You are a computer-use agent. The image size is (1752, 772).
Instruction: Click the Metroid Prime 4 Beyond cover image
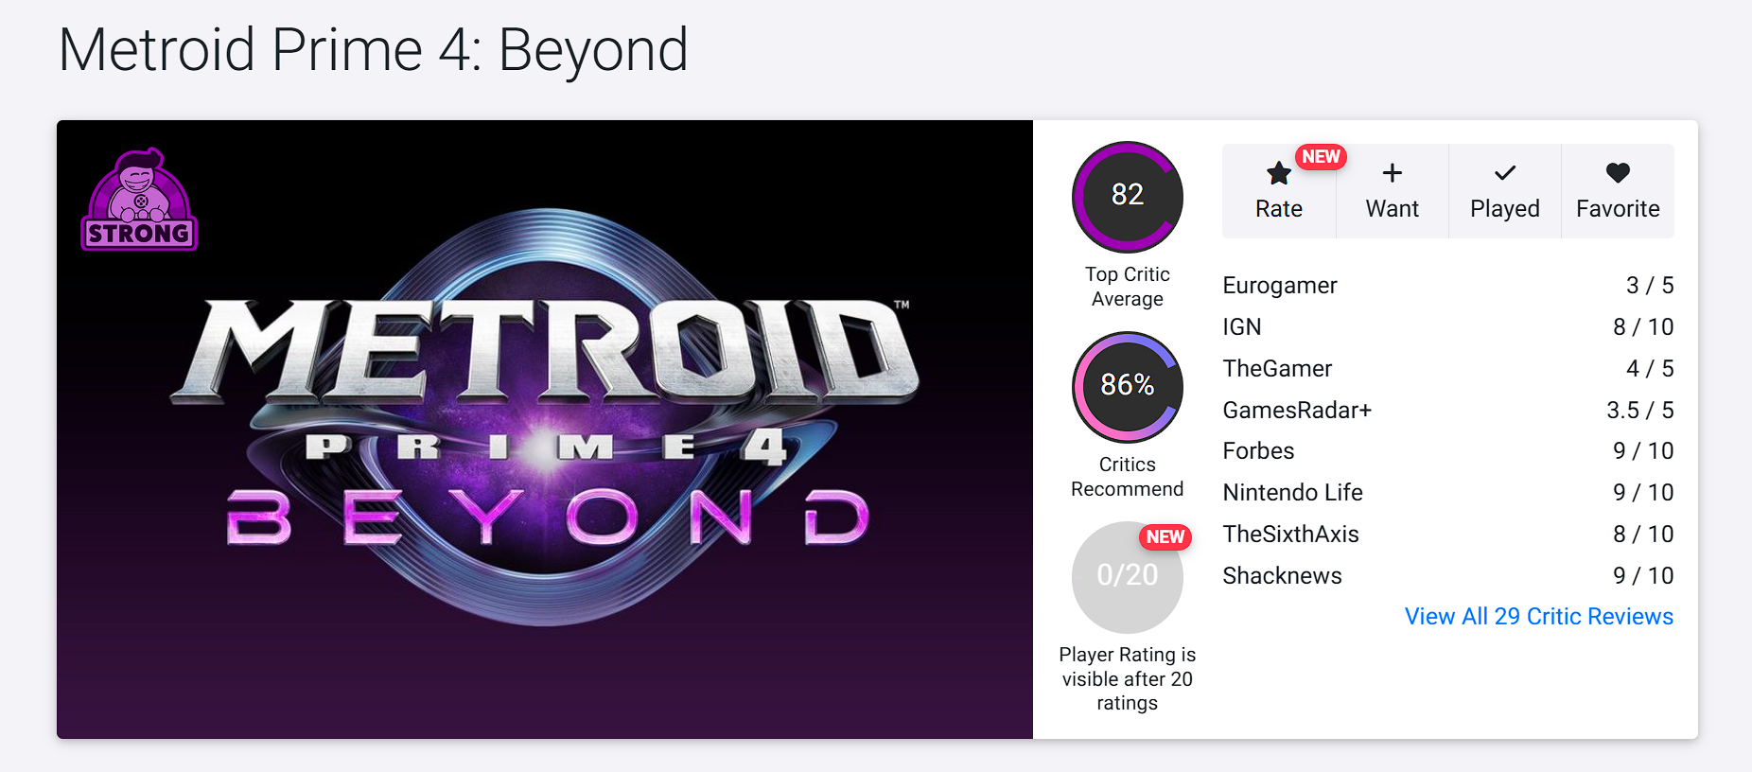pos(545,430)
